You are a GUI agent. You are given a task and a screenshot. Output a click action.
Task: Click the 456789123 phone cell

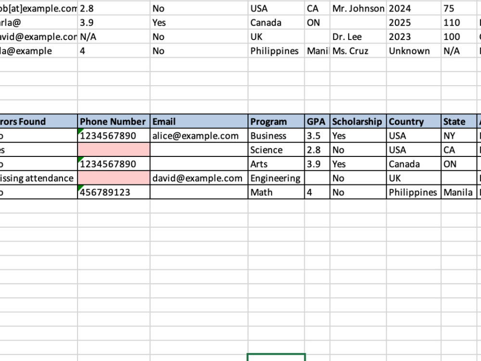114,192
